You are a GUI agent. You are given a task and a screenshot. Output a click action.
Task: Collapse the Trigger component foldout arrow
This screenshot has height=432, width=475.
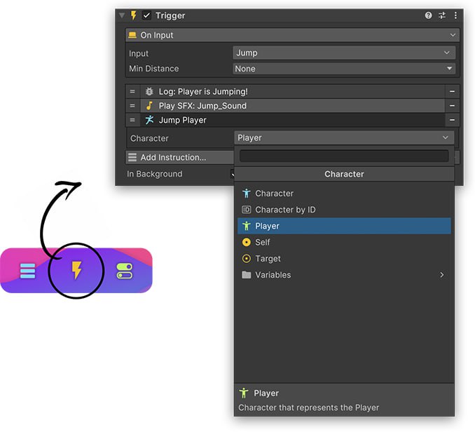pyautogui.click(x=123, y=15)
